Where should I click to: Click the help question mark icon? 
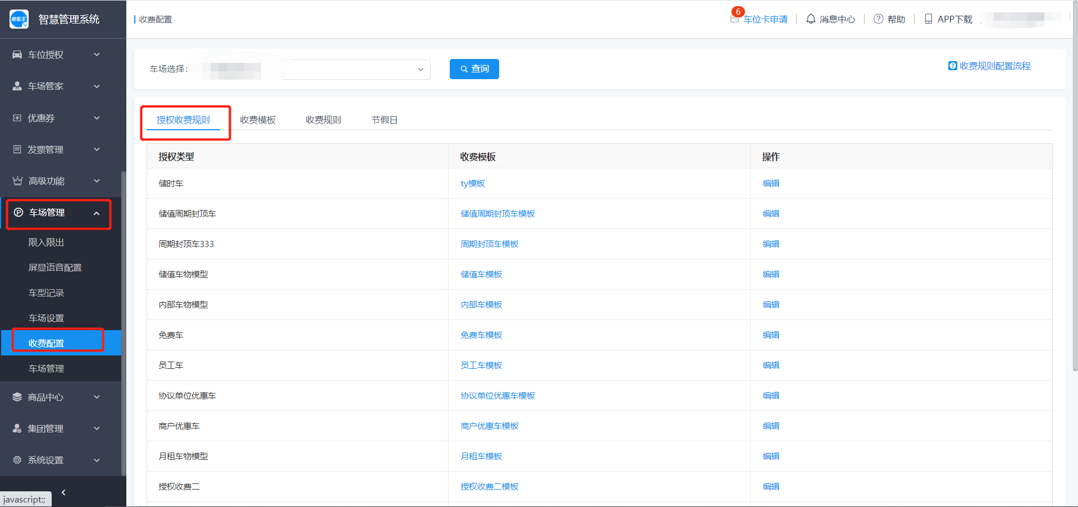click(878, 19)
